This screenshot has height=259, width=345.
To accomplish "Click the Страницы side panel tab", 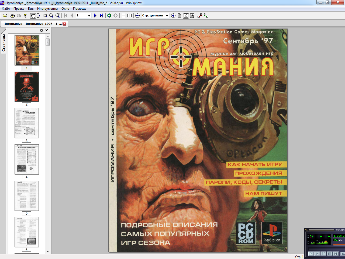I will (4, 43).
